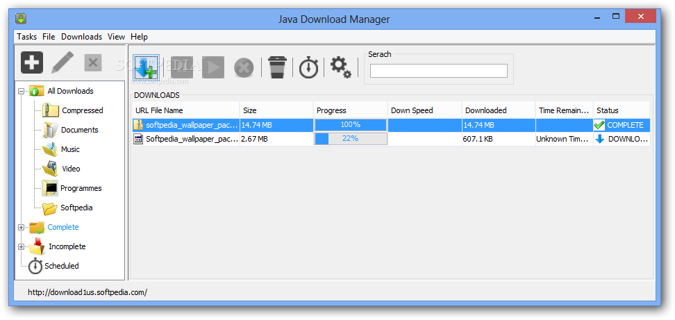Click the Unknown Time remaining cell

(x=565, y=139)
